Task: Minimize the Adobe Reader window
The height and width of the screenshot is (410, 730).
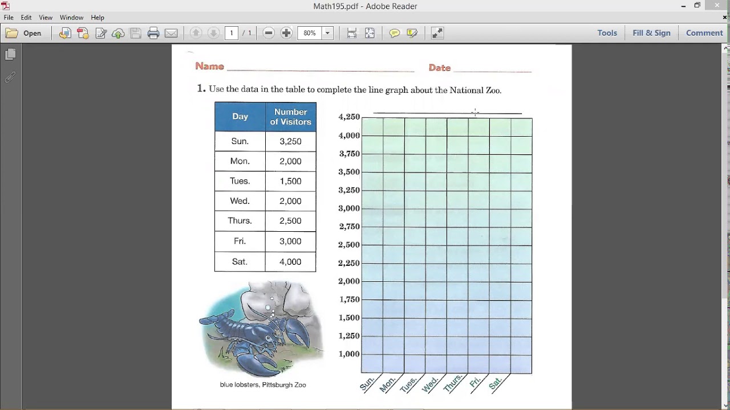Action: tap(683, 6)
